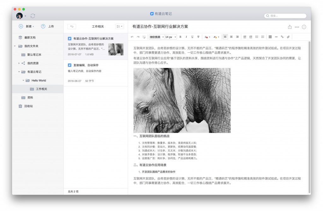Open the text color picker dropdown

207,37
